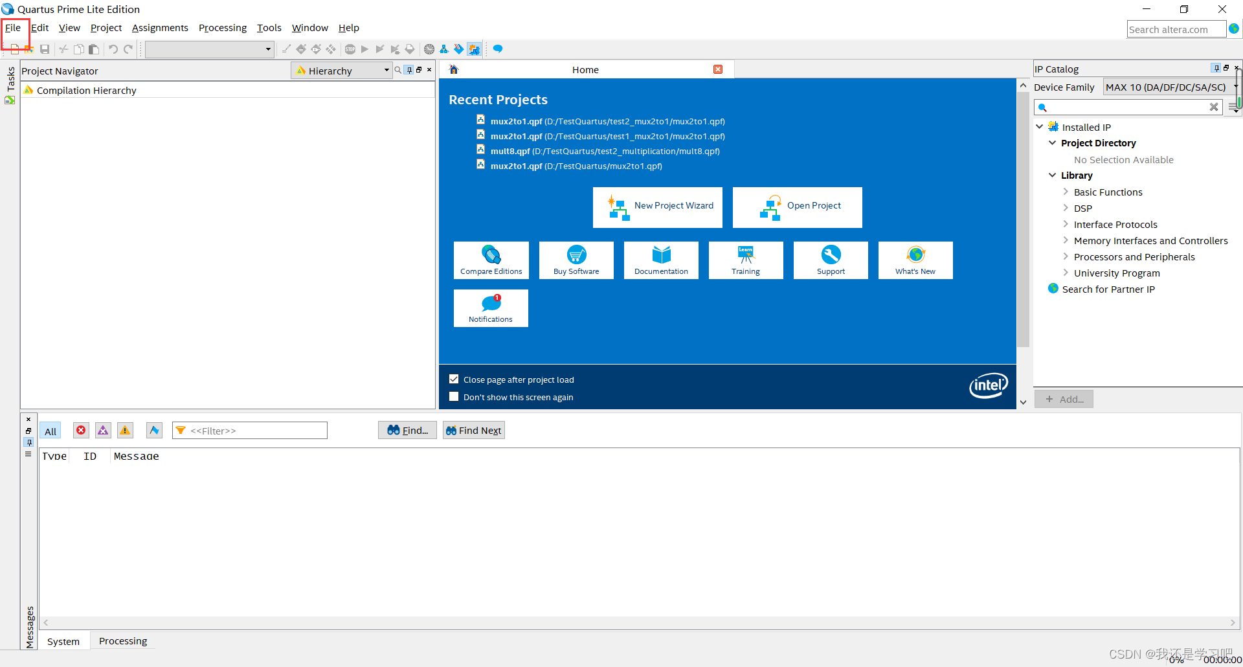Screen dimensions: 1243x667
Task: Toggle the pin on IP Catalog panel
Action: tap(1216, 68)
